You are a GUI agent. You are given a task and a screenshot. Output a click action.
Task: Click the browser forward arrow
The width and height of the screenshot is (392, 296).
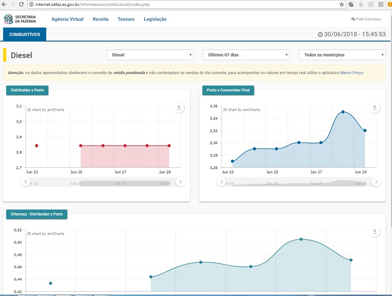(x=13, y=4)
